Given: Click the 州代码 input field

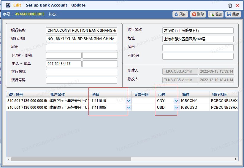Looking at the screenshot, I should click(198, 56).
